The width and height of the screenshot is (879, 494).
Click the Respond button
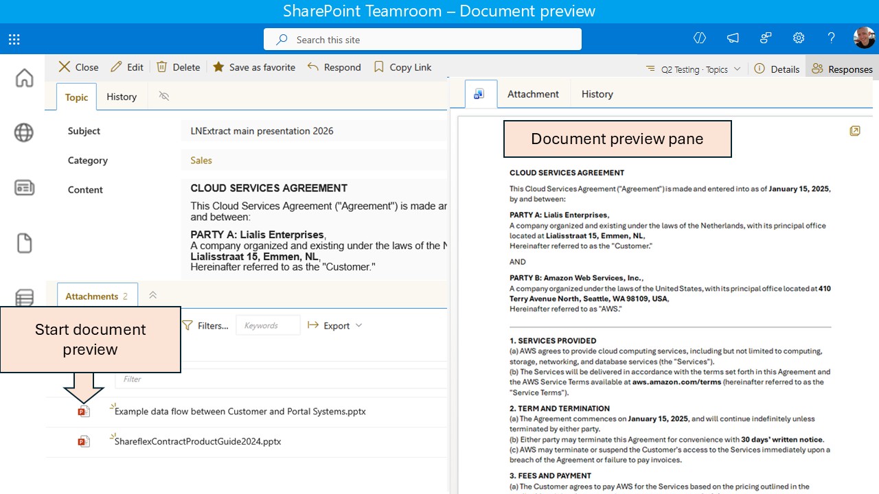point(334,67)
